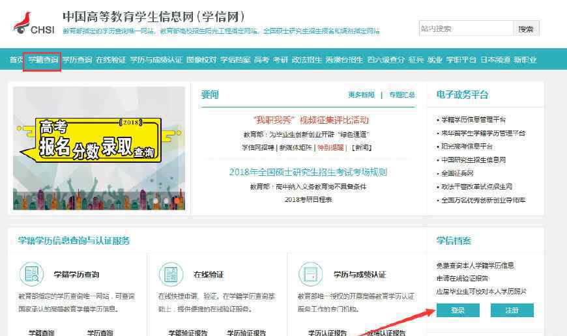Click the 要闻 section heading
This screenshot has width=567, height=336.
click(210, 94)
